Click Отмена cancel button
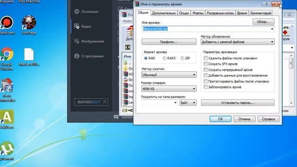Screen dimensions: 297x167 coord(245,119)
